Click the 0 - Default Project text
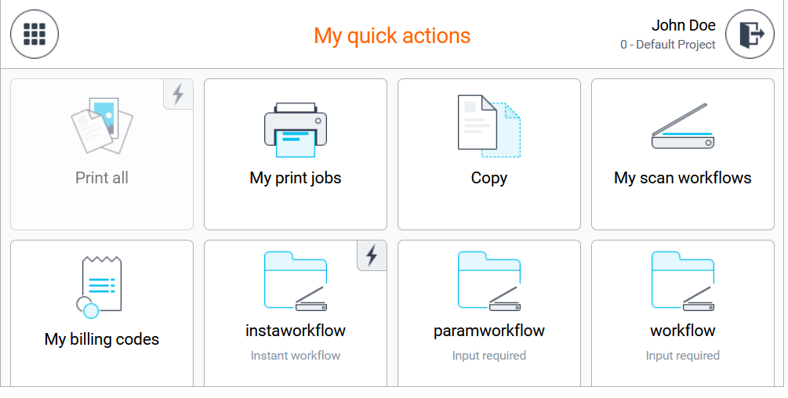788x398 pixels. [x=668, y=45]
